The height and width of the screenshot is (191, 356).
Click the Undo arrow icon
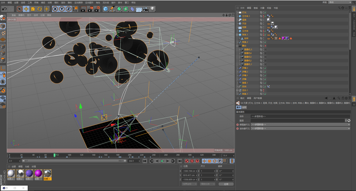[x=4, y=9]
